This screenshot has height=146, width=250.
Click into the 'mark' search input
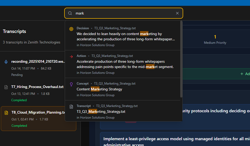124,13
